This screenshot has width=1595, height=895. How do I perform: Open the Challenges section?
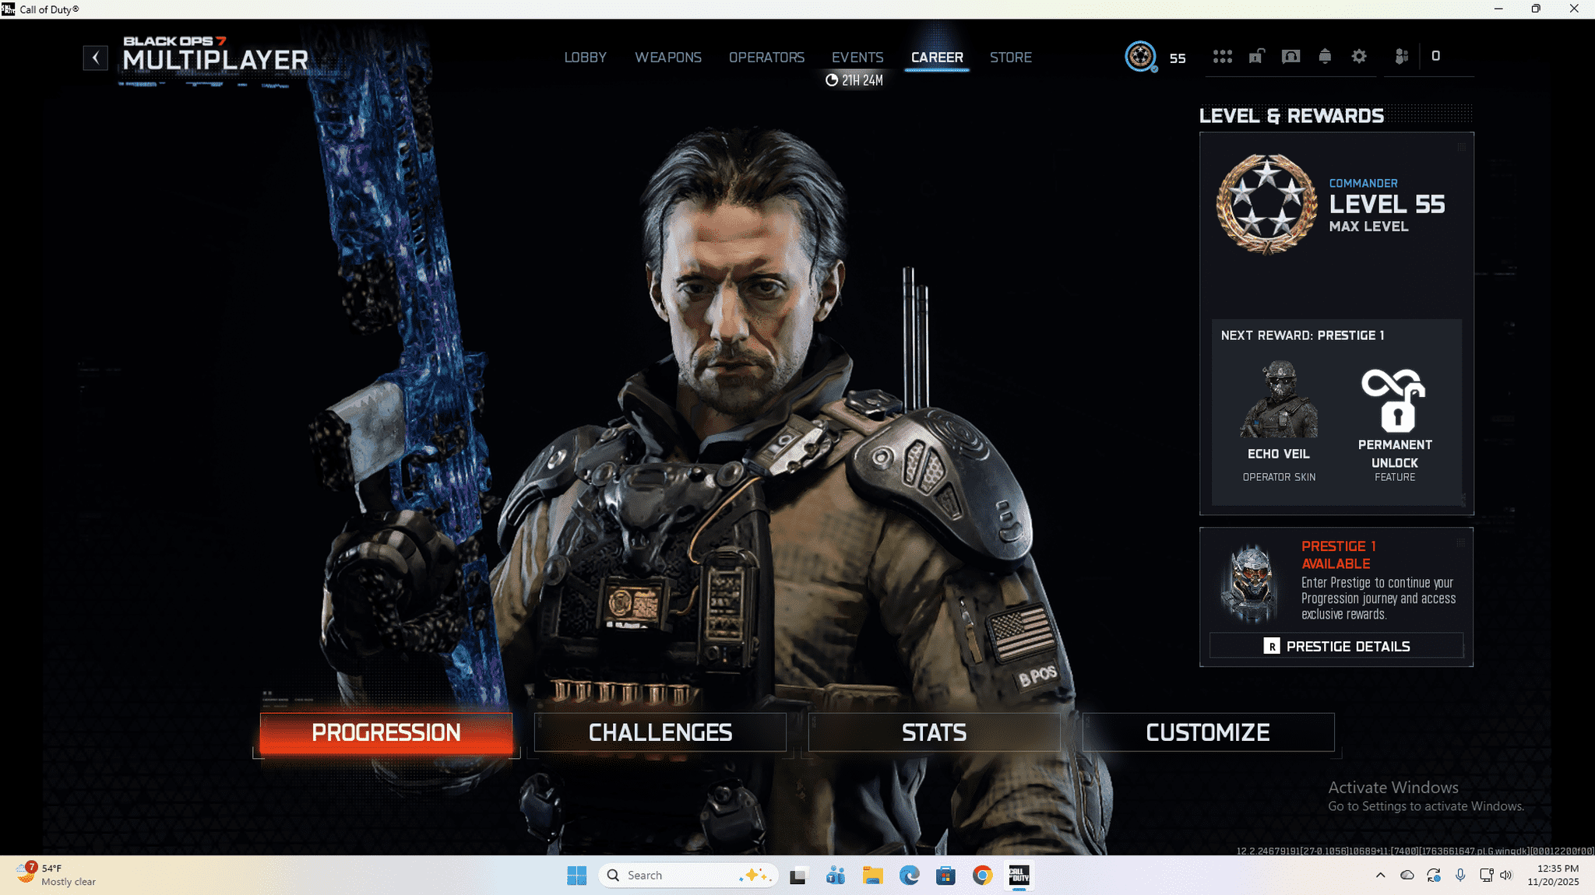pos(660,732)
